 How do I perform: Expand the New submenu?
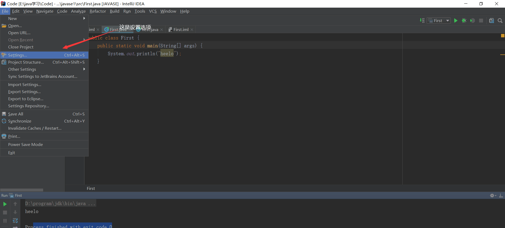point(44,18)
